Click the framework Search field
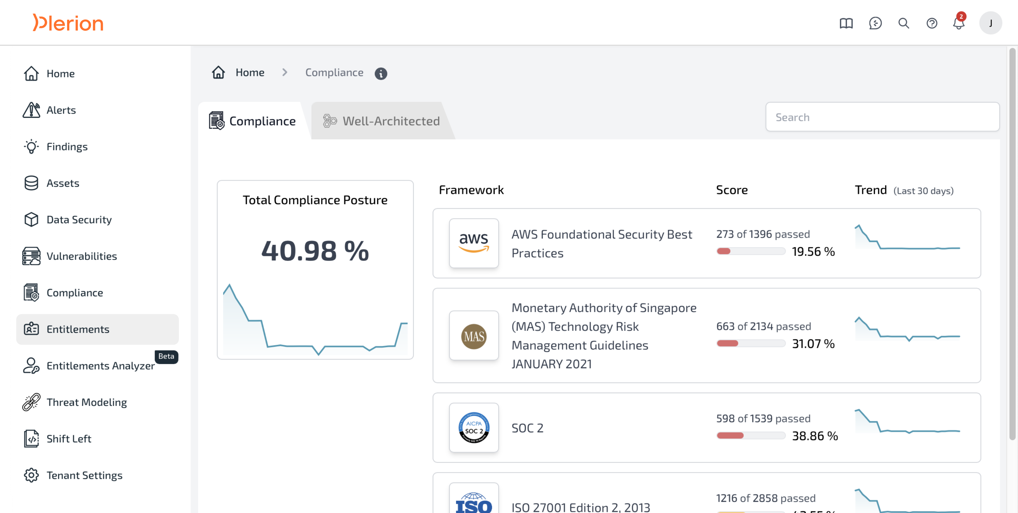The height and width of the screenshot is (513, 1018). (882, 117)
